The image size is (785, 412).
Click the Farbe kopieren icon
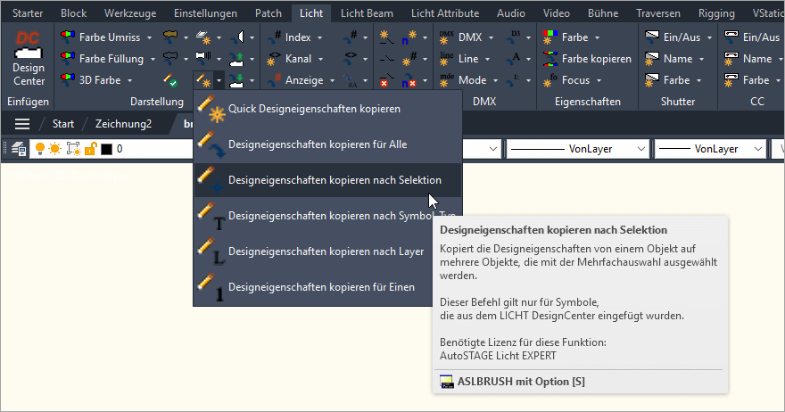coord(550,59)
